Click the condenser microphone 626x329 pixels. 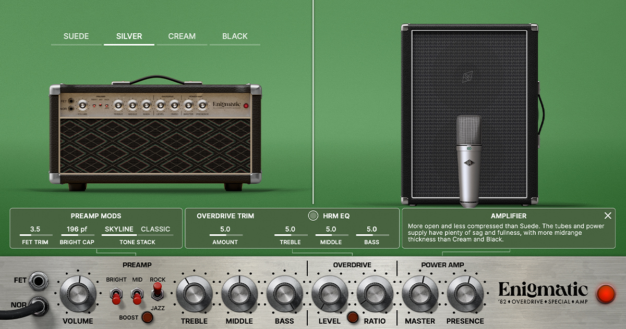469,161
